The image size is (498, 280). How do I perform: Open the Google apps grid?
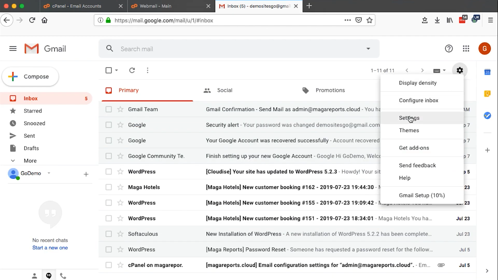tap(466, 48)
